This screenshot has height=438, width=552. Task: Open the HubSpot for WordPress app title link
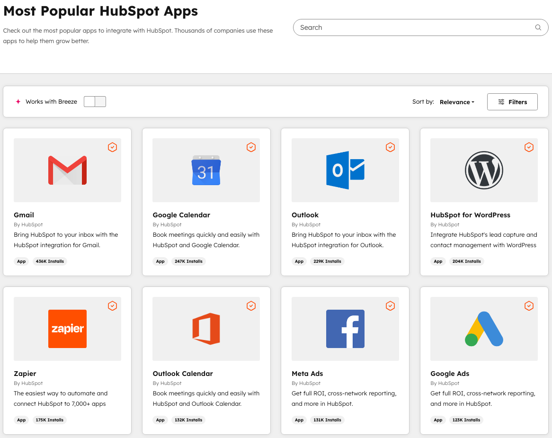click(x=470, y=215)
